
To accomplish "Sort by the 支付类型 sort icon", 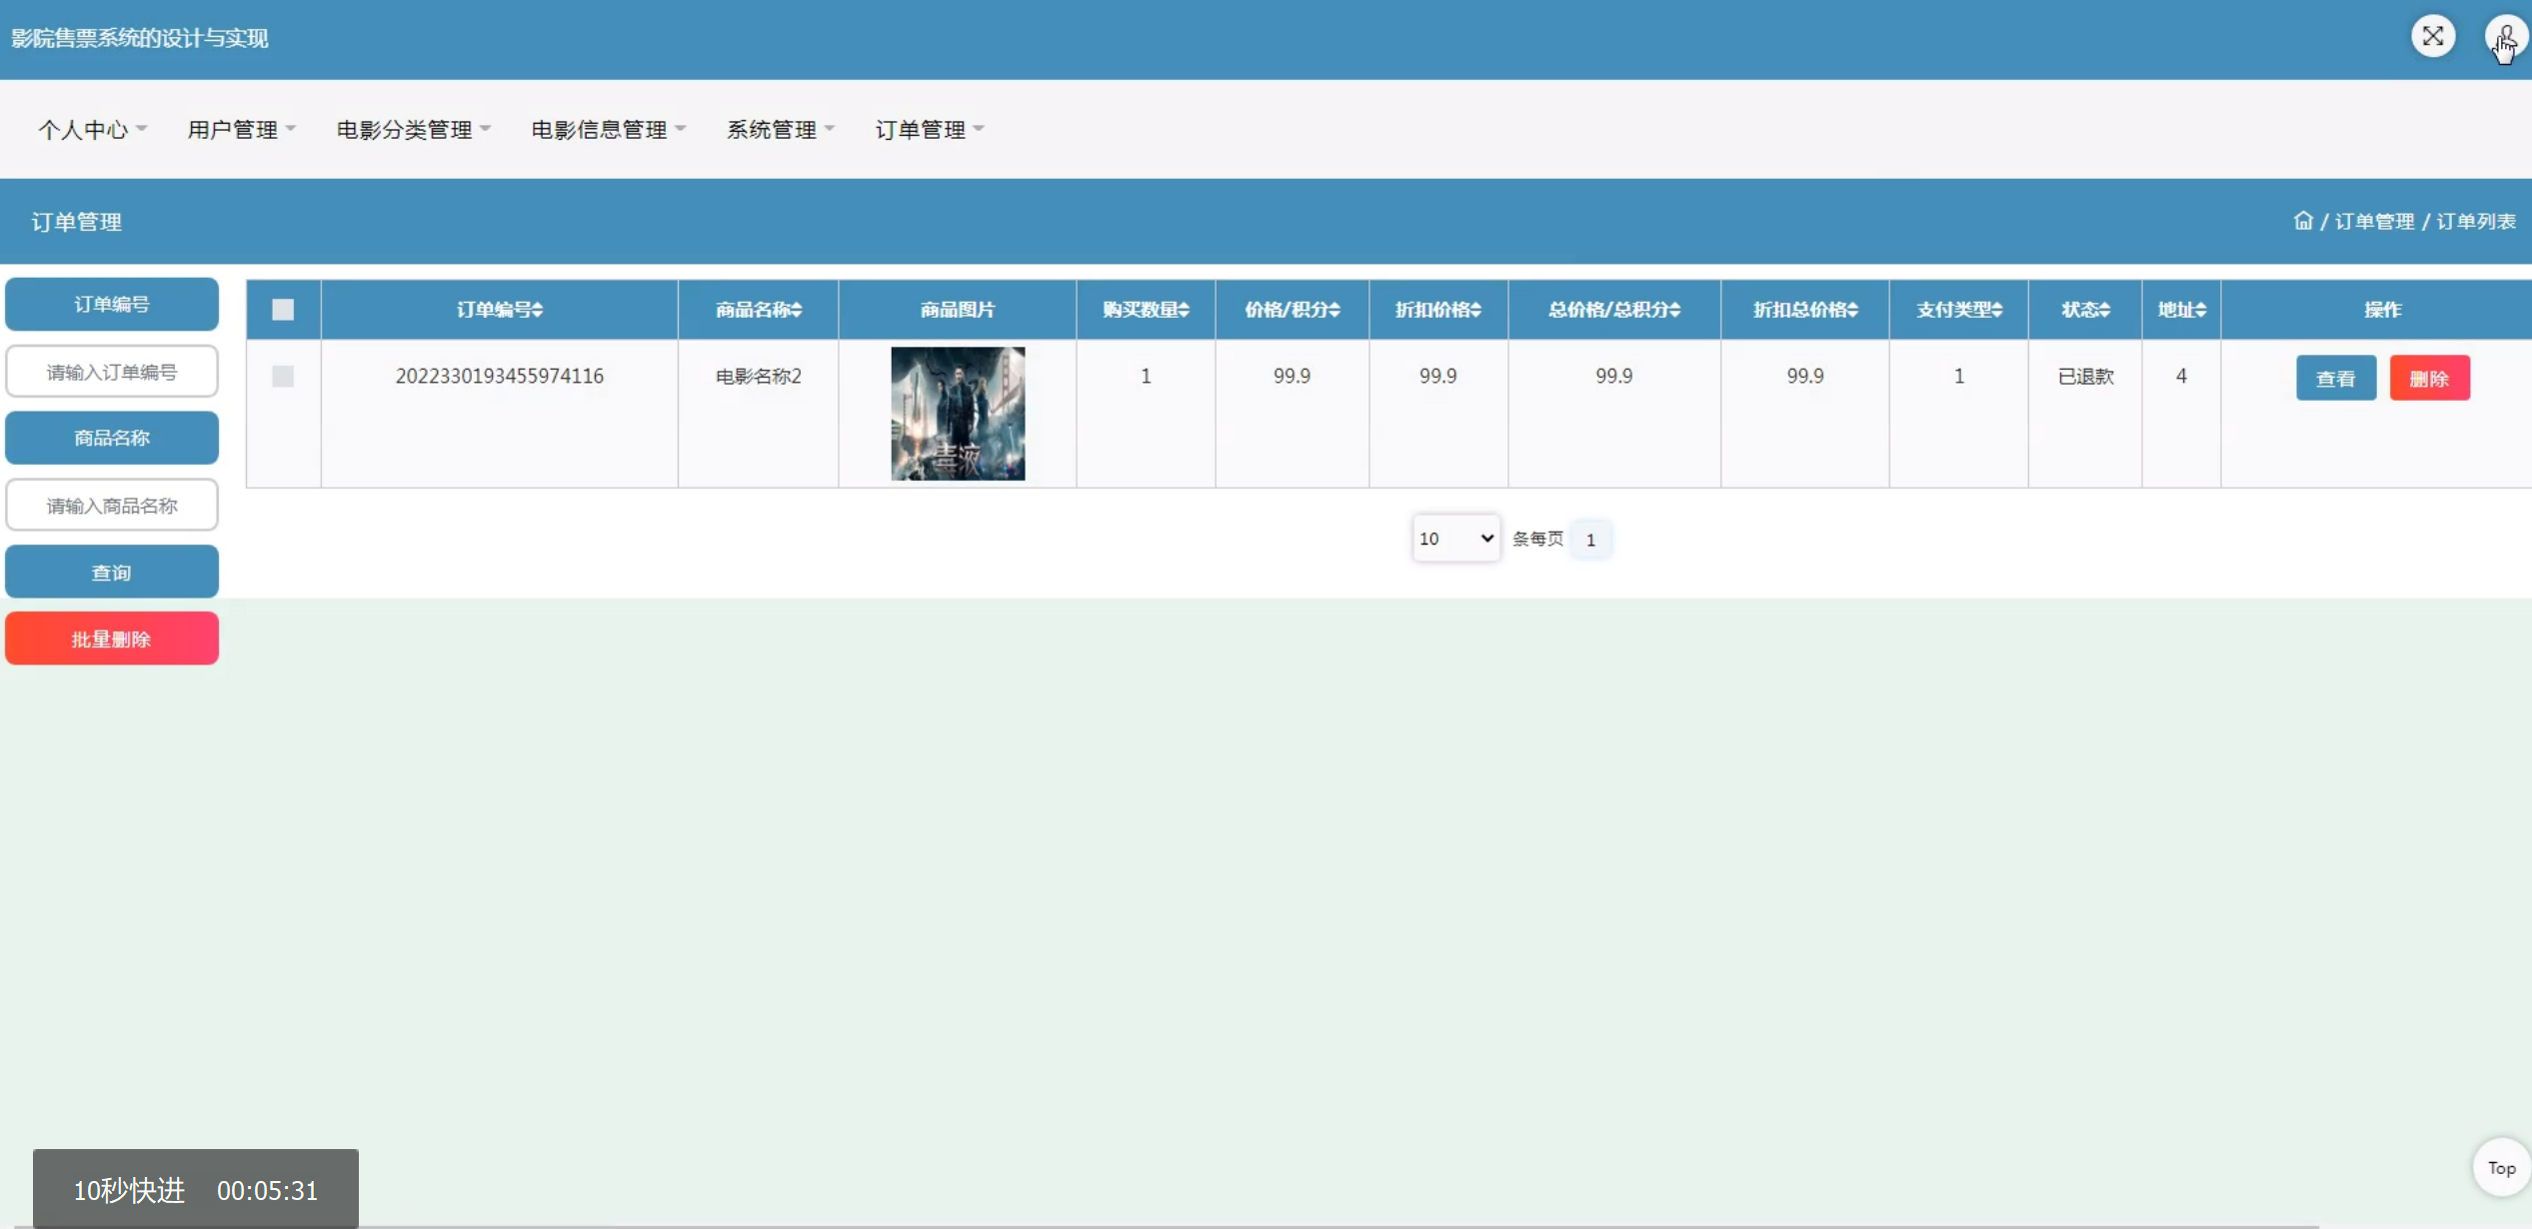I will [1996, 310].
